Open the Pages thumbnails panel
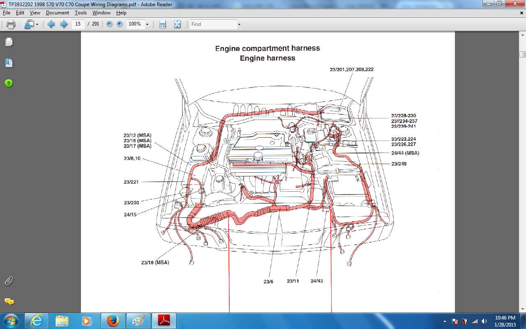 tap(9, 42)
